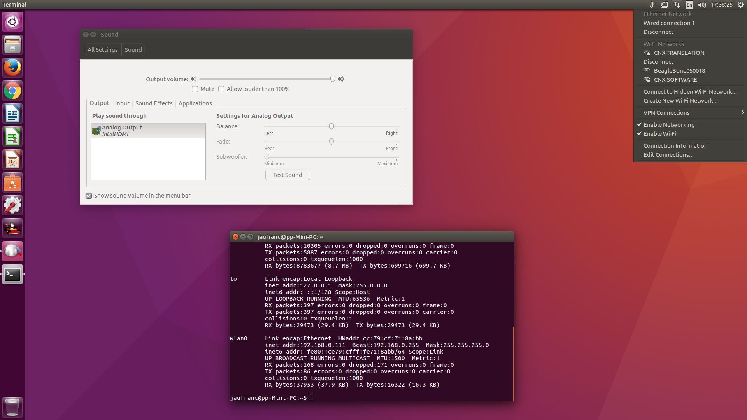Click the Terminal title bar jaufranc@pp-Mini-PC

pos(290,237)
